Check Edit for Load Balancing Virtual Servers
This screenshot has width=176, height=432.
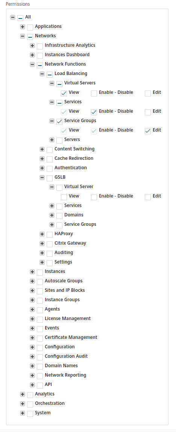(x=148, y=93)
